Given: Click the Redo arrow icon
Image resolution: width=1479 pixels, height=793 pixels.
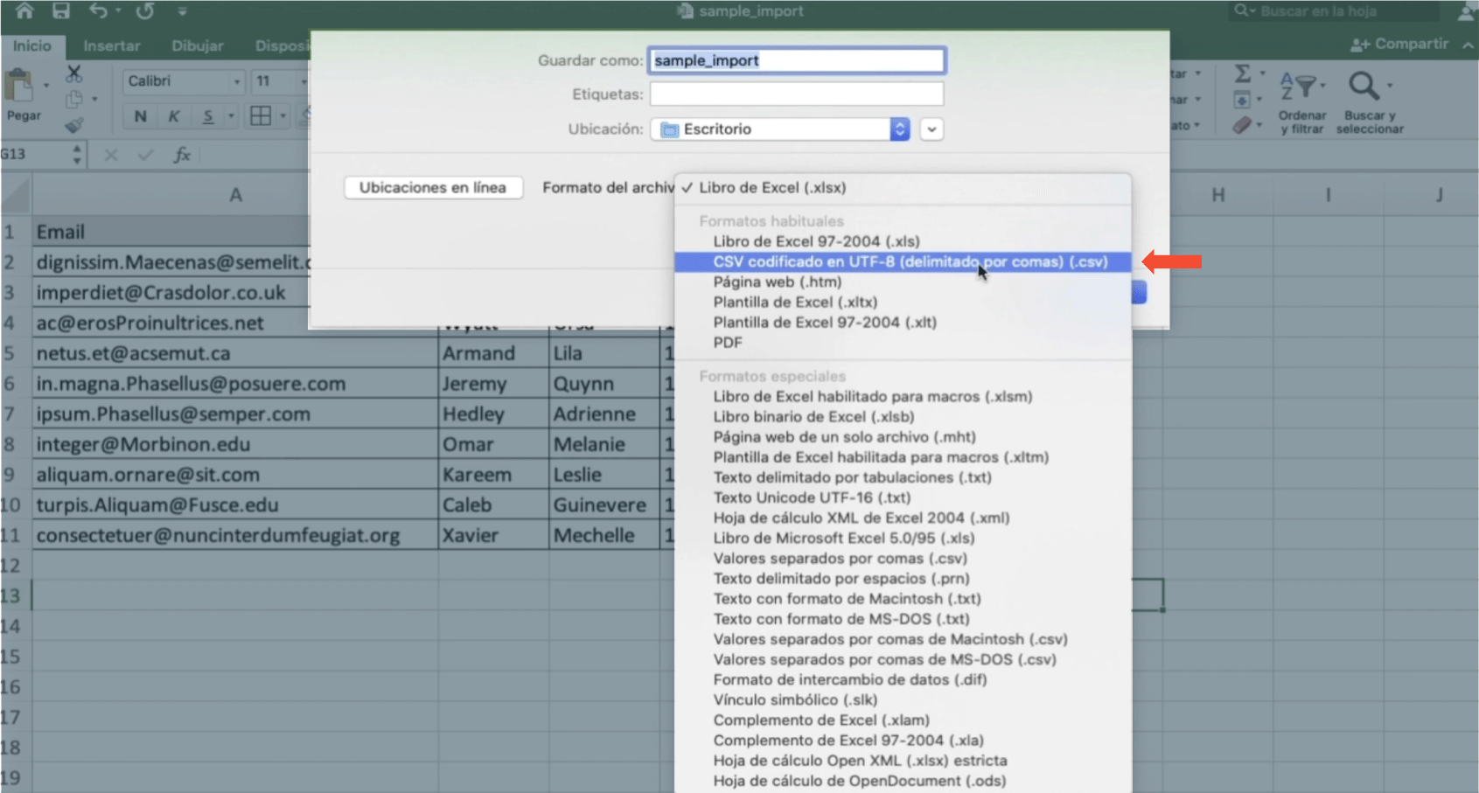Looking at the screenshot, I should [x=145, y=10].
